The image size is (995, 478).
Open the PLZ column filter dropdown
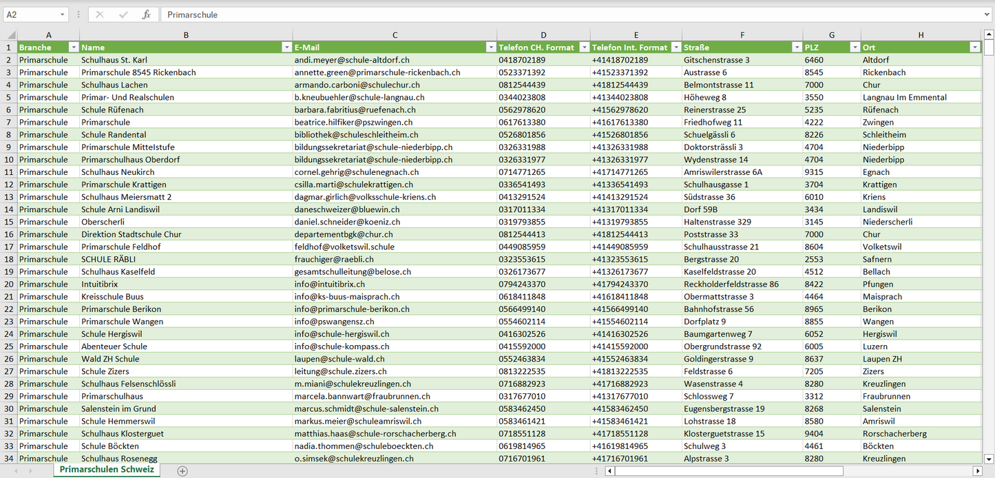855,48
